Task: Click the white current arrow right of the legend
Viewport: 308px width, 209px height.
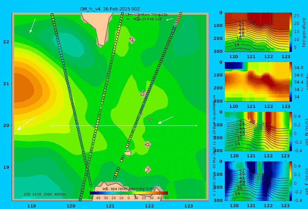Action: [x=170, y=19]
